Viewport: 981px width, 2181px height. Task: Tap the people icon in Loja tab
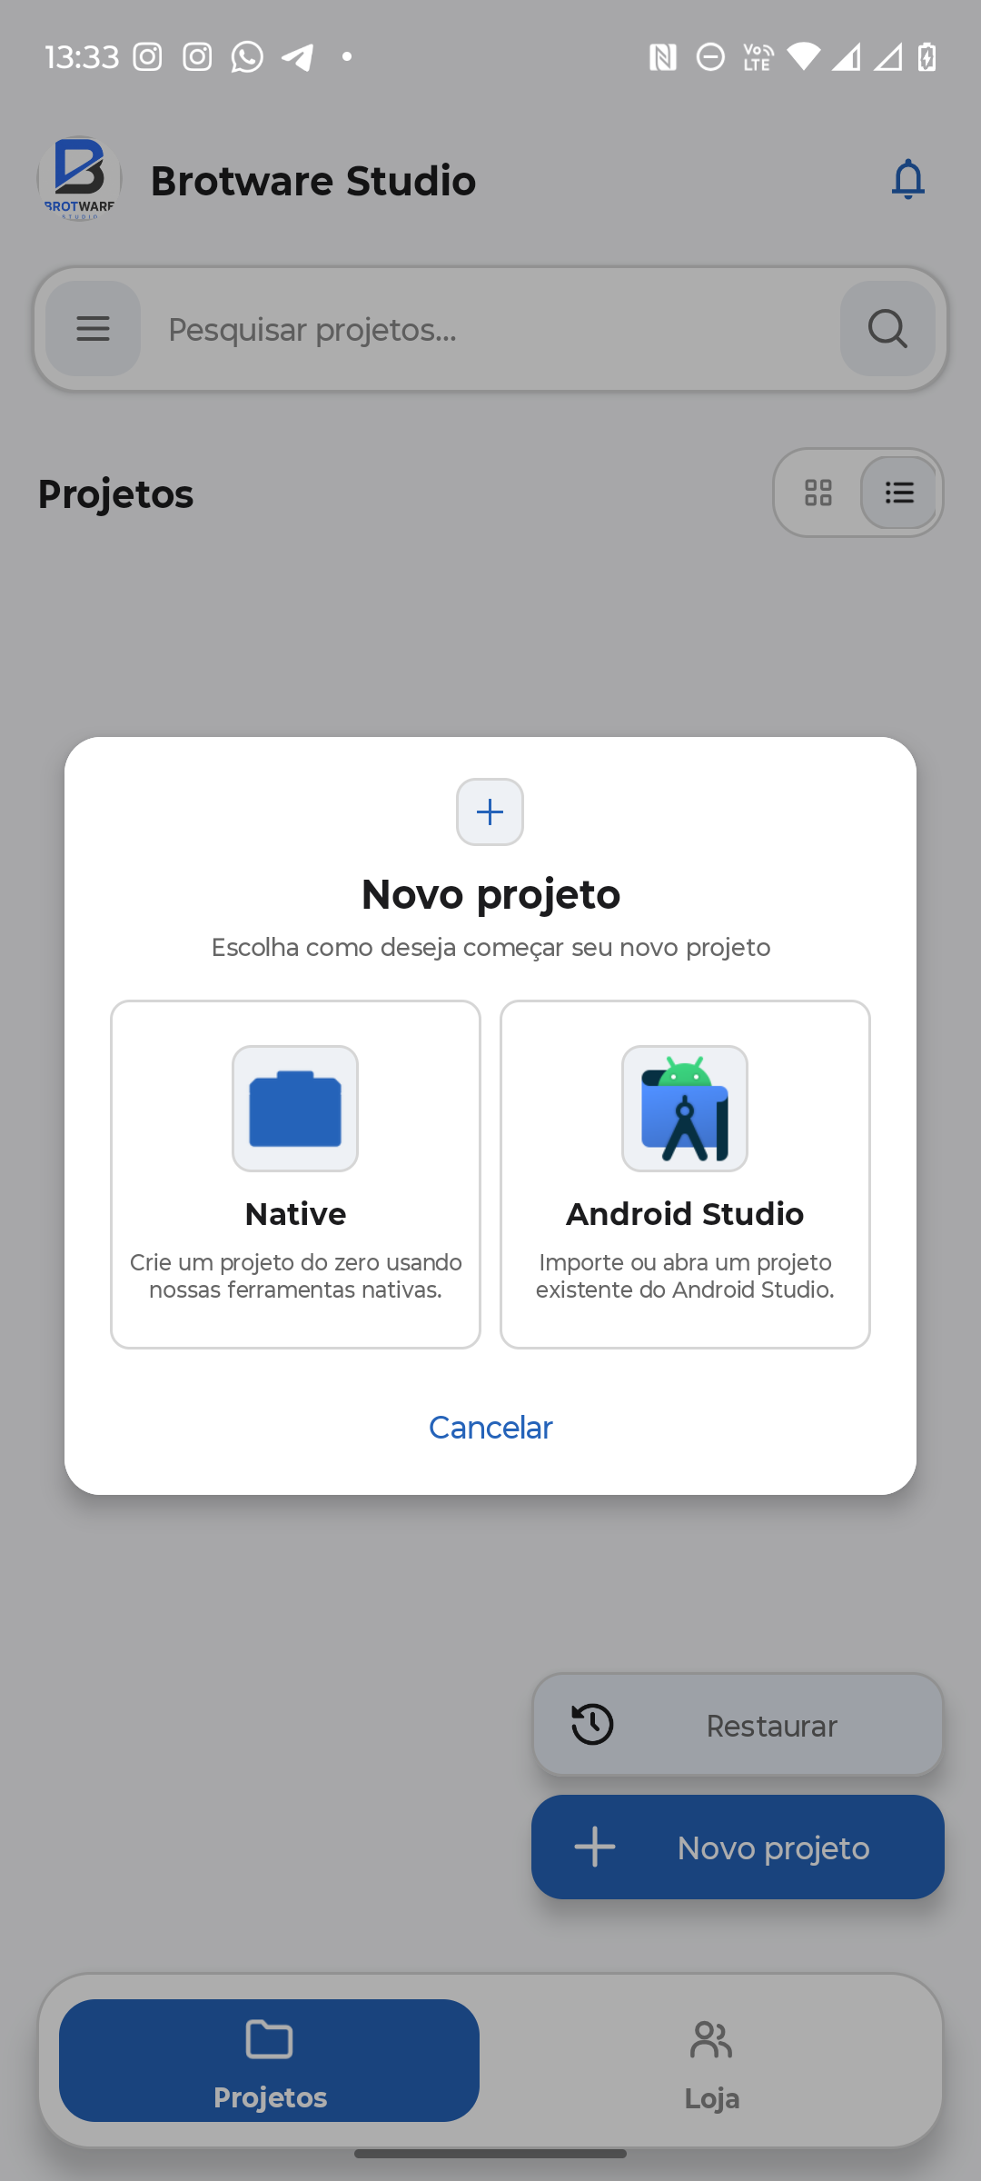pos(711,2040)
